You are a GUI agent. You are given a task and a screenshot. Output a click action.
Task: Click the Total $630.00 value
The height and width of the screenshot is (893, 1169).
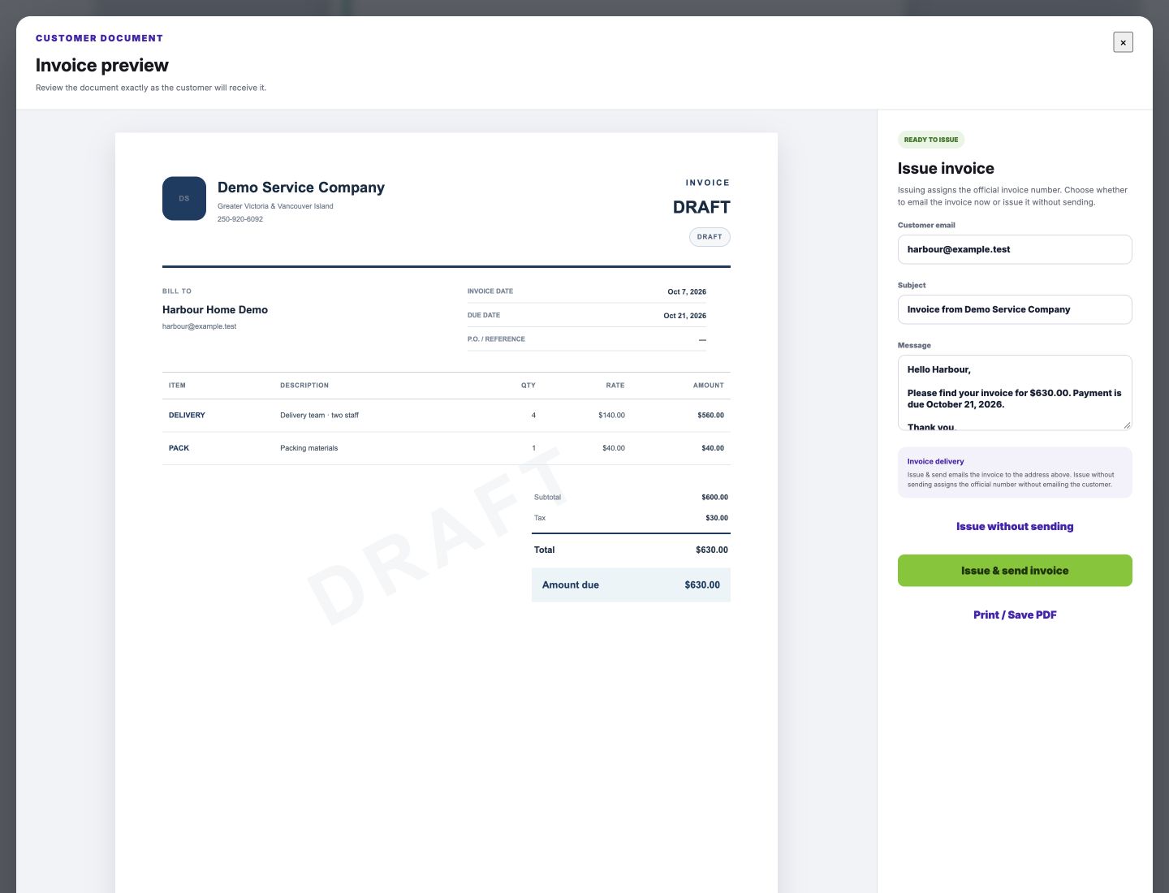[712, 550]
